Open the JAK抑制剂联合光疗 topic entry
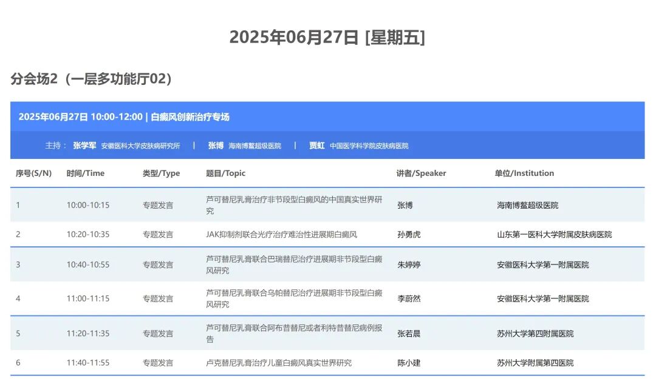 coord(281,234)
